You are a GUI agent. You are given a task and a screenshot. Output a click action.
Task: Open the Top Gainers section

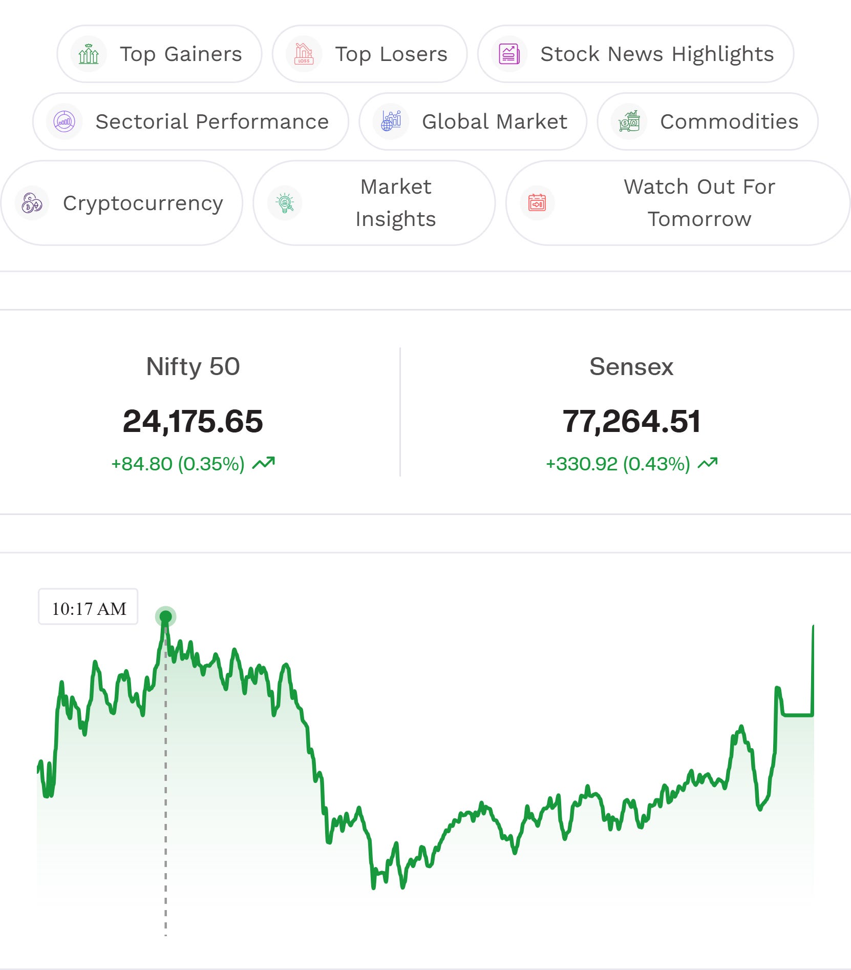[159, 54]
